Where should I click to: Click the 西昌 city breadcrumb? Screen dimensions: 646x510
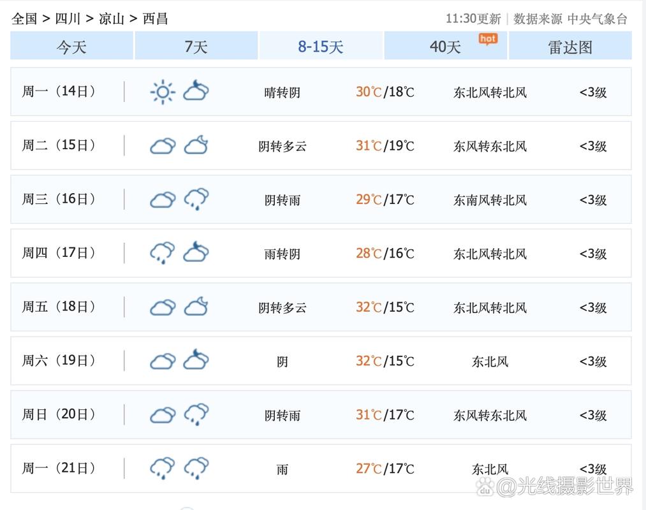[156, 19]
